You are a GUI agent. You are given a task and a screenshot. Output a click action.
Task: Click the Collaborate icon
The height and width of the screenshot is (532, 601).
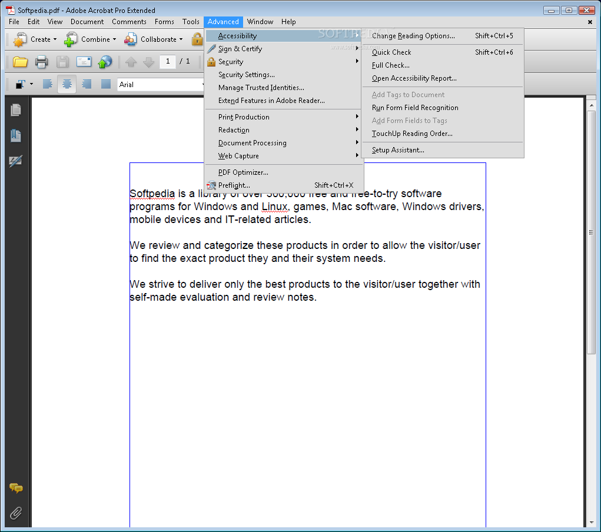pyautogui.click(x=130, y=39)
